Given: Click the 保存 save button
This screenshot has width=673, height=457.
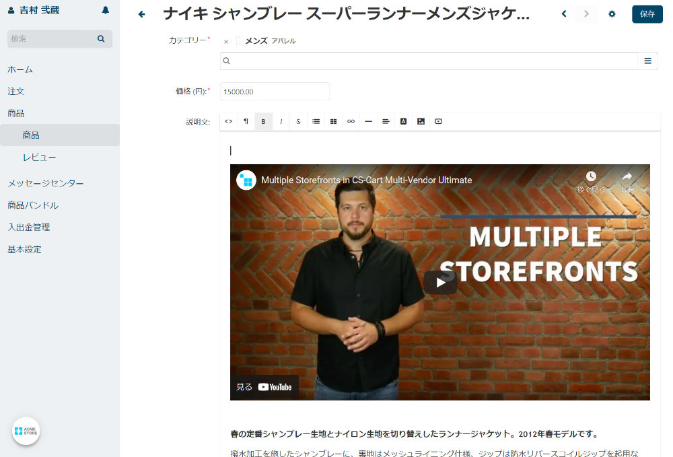Looking at the screenshot, I should (x=647, y=14).
